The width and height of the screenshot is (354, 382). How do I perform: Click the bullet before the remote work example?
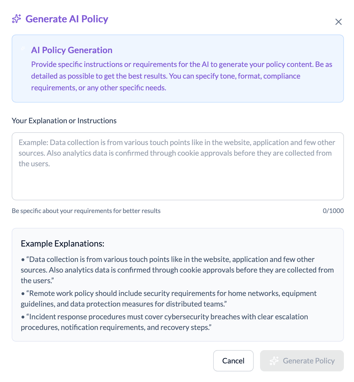pos(23,294)
